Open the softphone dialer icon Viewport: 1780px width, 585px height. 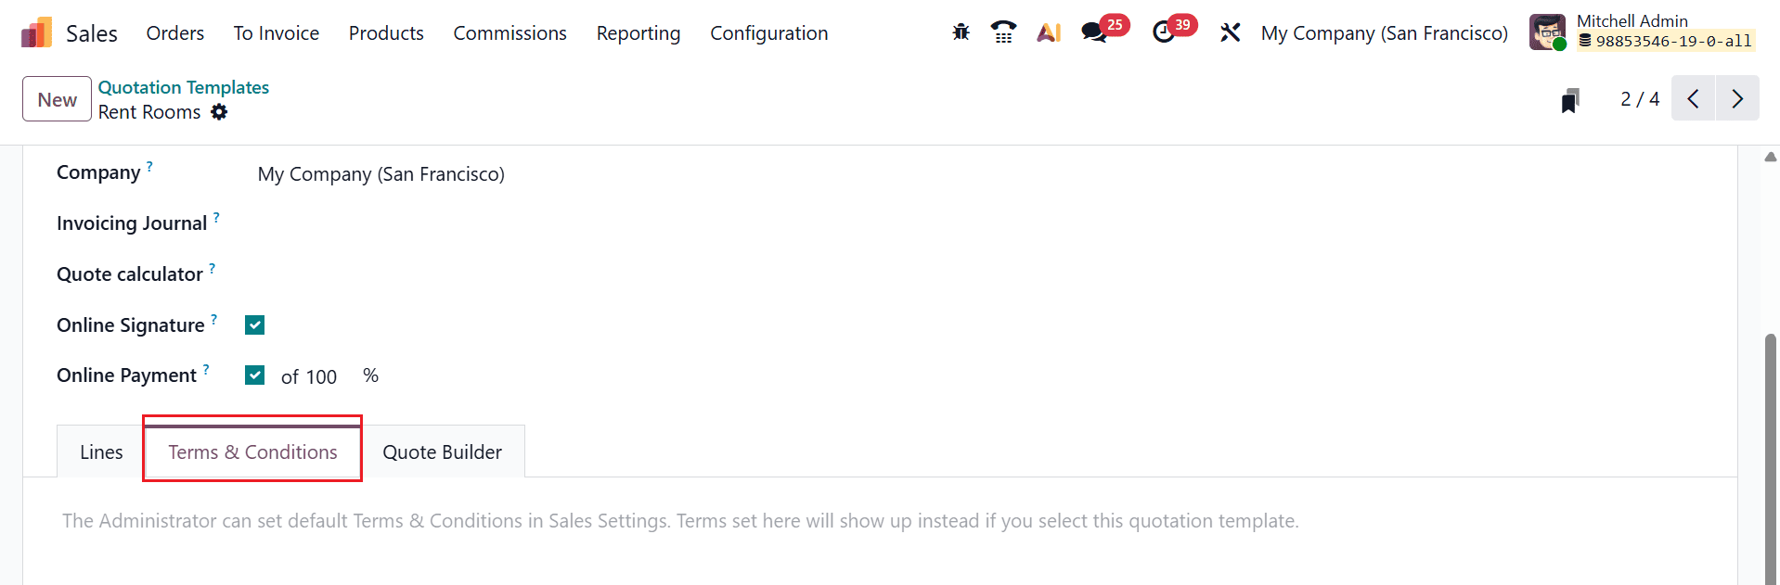point(1003,32)
